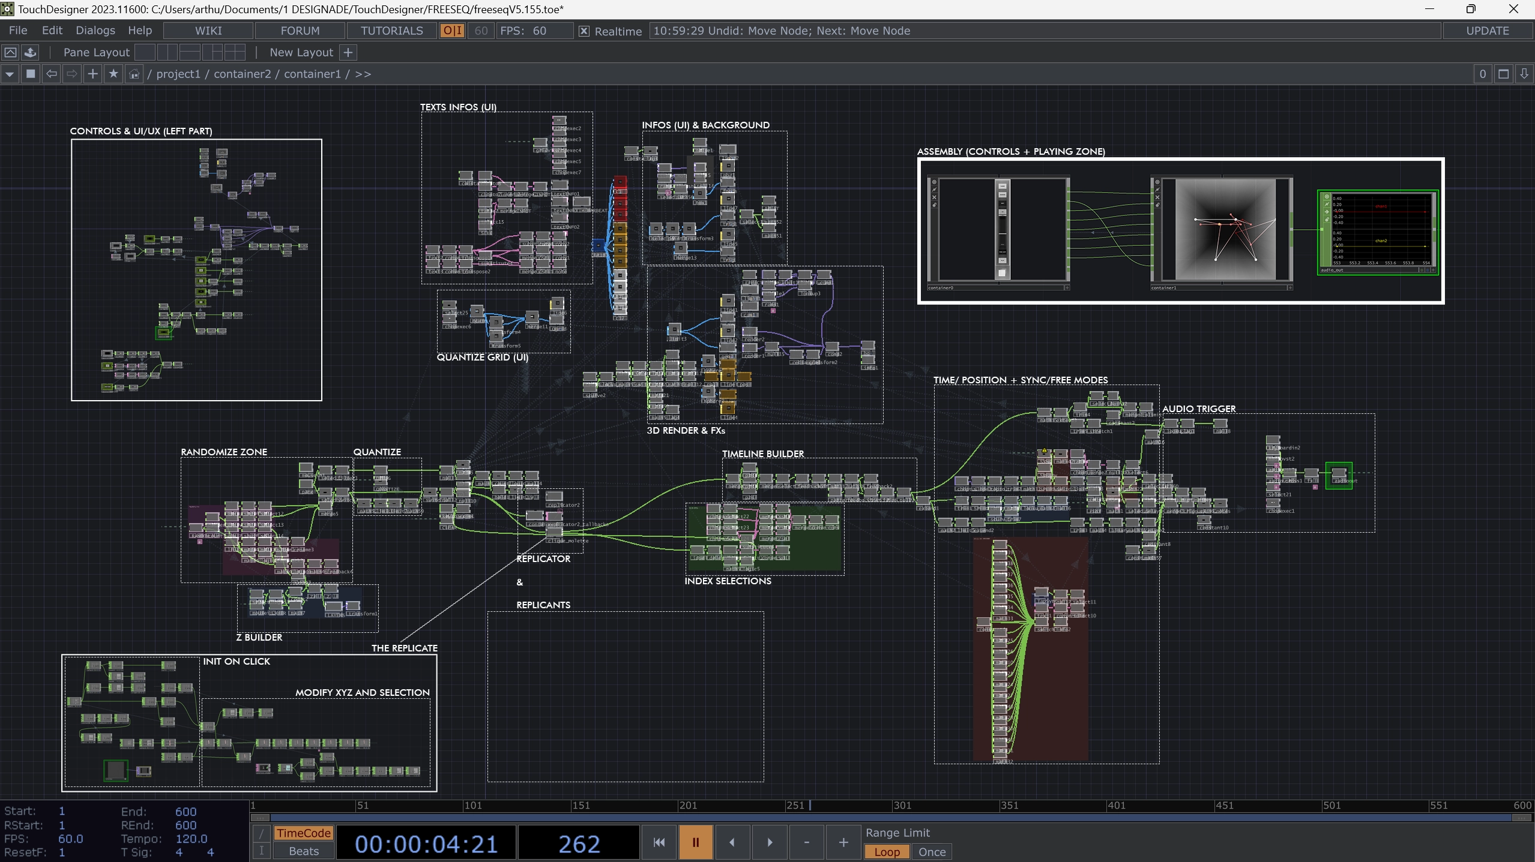Open the dropdown arrow left of the path bar
Image resolution: width=1535 pixels, height=862 pixels.
pos(10,73)
